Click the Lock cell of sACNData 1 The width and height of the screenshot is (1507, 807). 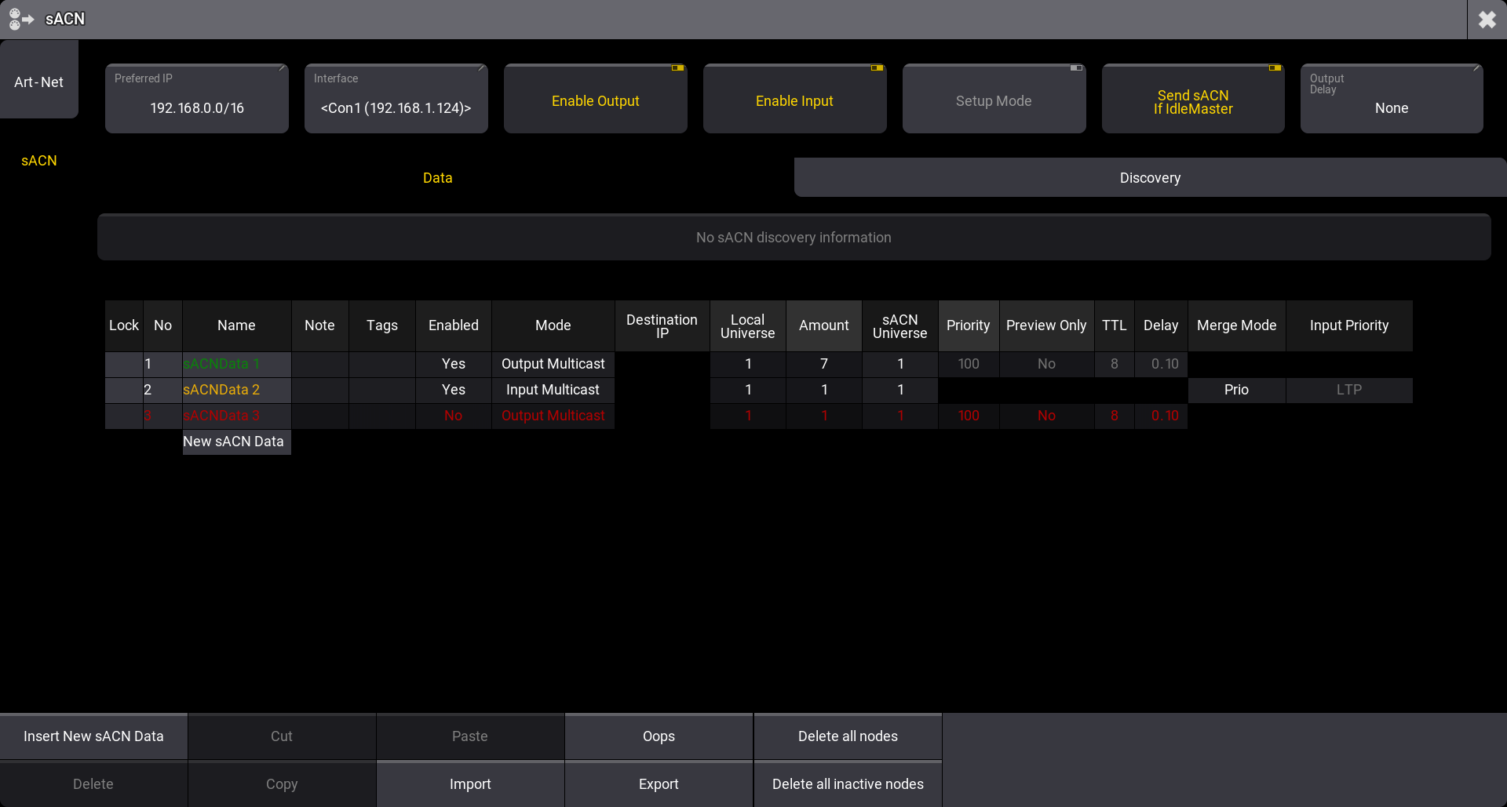pyautogui.click(x=124, y=364)
